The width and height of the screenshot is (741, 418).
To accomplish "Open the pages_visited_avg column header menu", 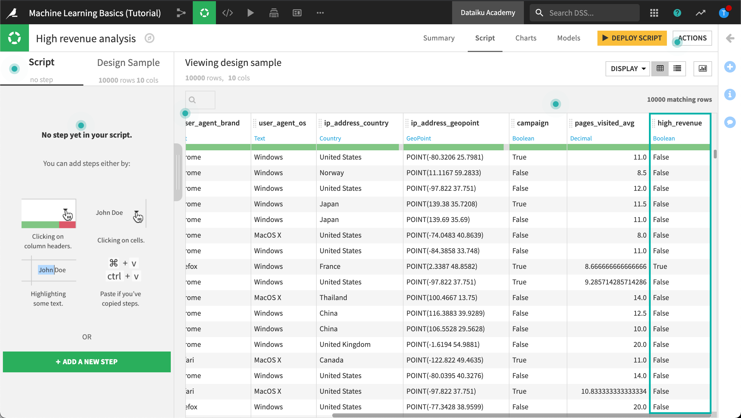I will [604, 123].
